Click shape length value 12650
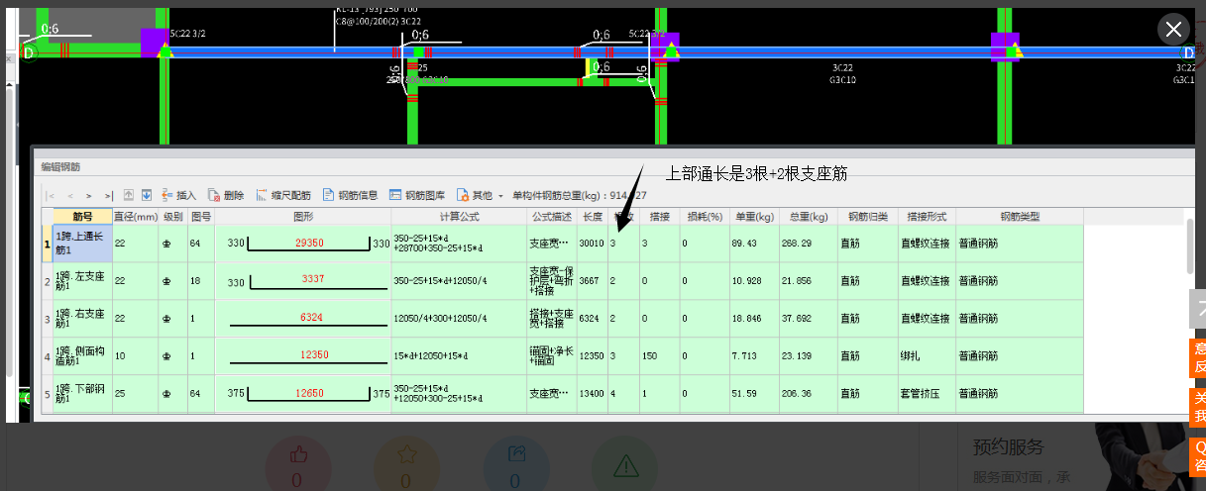 click(x=309, y=393)
